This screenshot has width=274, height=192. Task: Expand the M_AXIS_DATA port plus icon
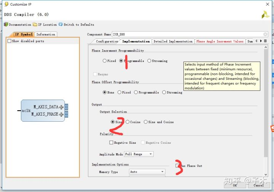tap(61, 107)
